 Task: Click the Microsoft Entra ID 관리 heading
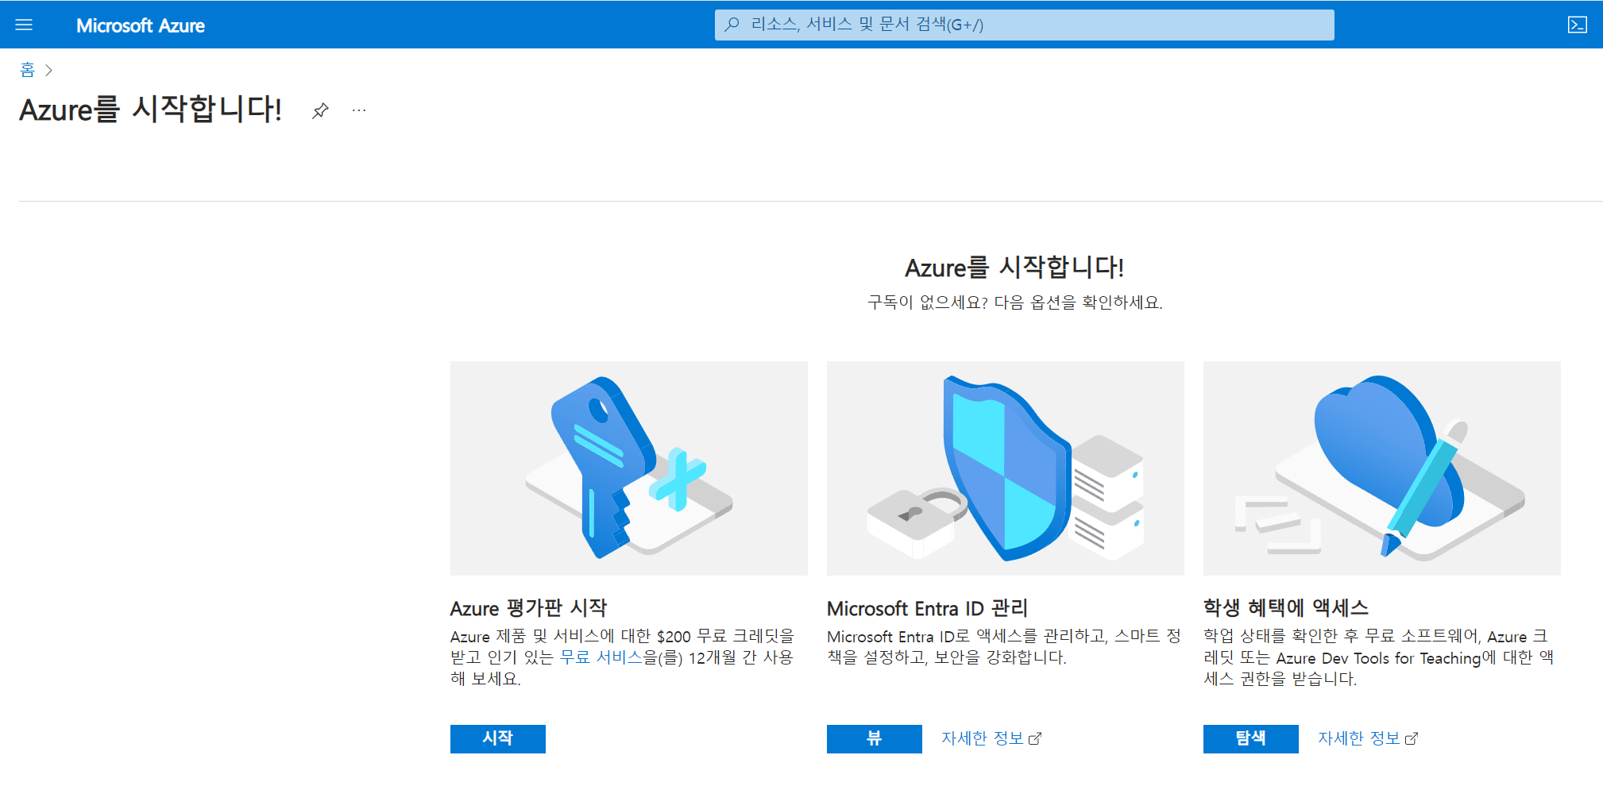pyautogui.click(x=927, y=608)
